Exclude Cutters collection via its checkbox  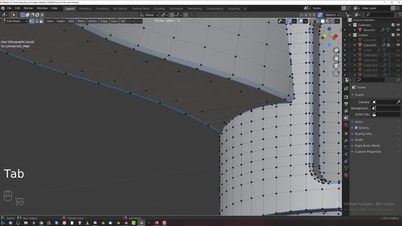[x=393, y=35]
